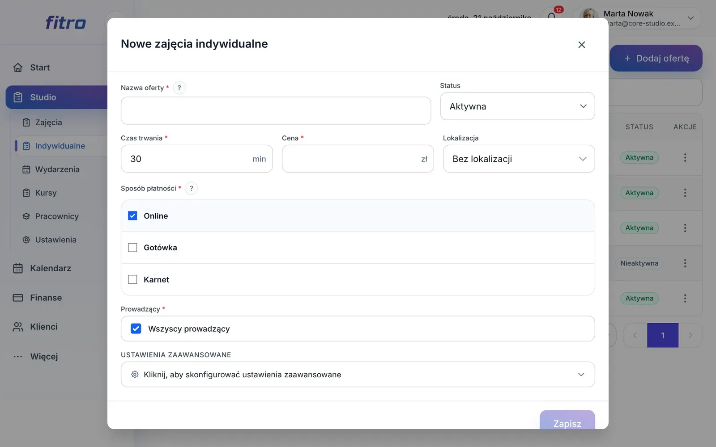This screenshot has height=447, width=716.
Task: Click the fitro logo
Action: pos(65,22)
